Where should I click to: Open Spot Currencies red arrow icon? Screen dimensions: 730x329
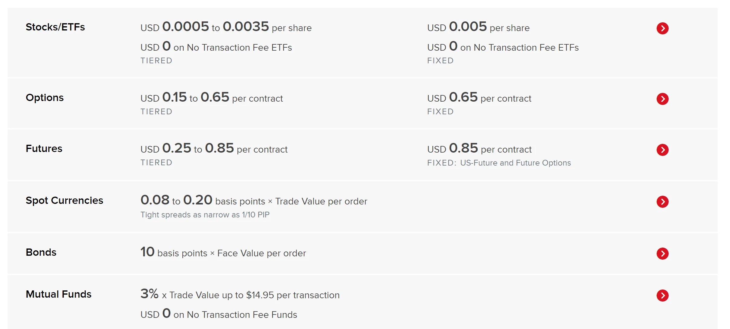tap(662, 202)
